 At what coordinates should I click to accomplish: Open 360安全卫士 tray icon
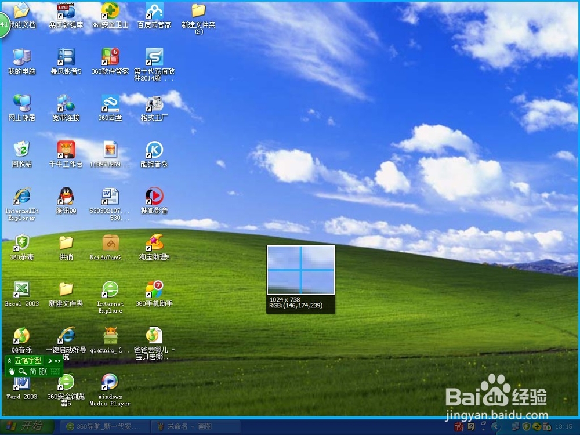[x=536, y=427]
